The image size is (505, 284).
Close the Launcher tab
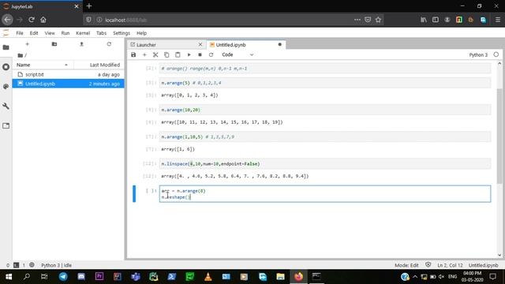(x=200, y=44)
